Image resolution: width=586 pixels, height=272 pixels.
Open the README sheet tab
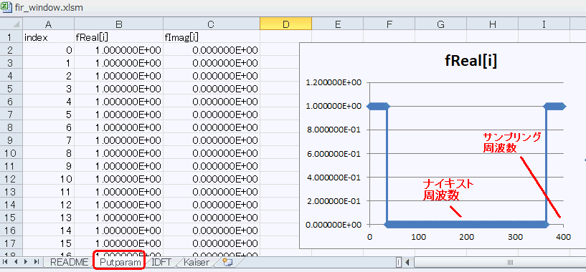[x=70, y=262]
